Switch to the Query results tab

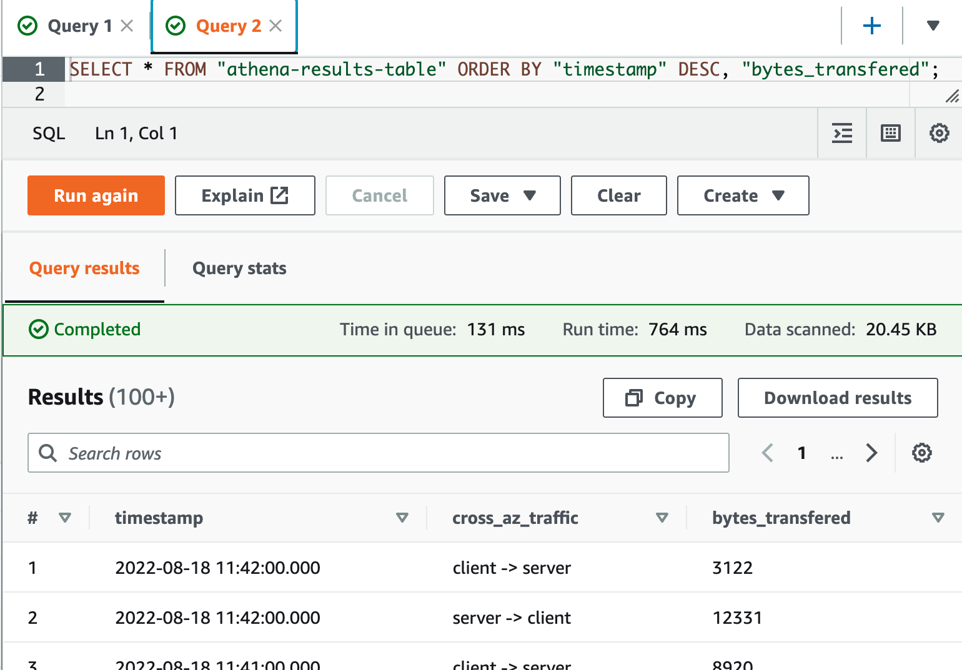click(x=84, y=268)
